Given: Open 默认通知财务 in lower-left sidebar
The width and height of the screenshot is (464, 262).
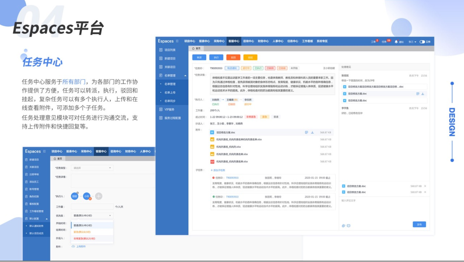Looking at the screenshot, I should (x=36, y=226).
